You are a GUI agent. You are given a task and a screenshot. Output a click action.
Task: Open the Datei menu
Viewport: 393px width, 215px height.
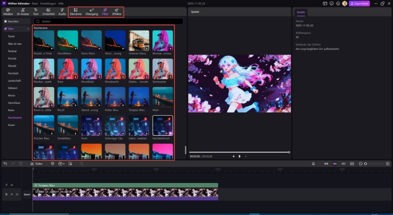34,3
